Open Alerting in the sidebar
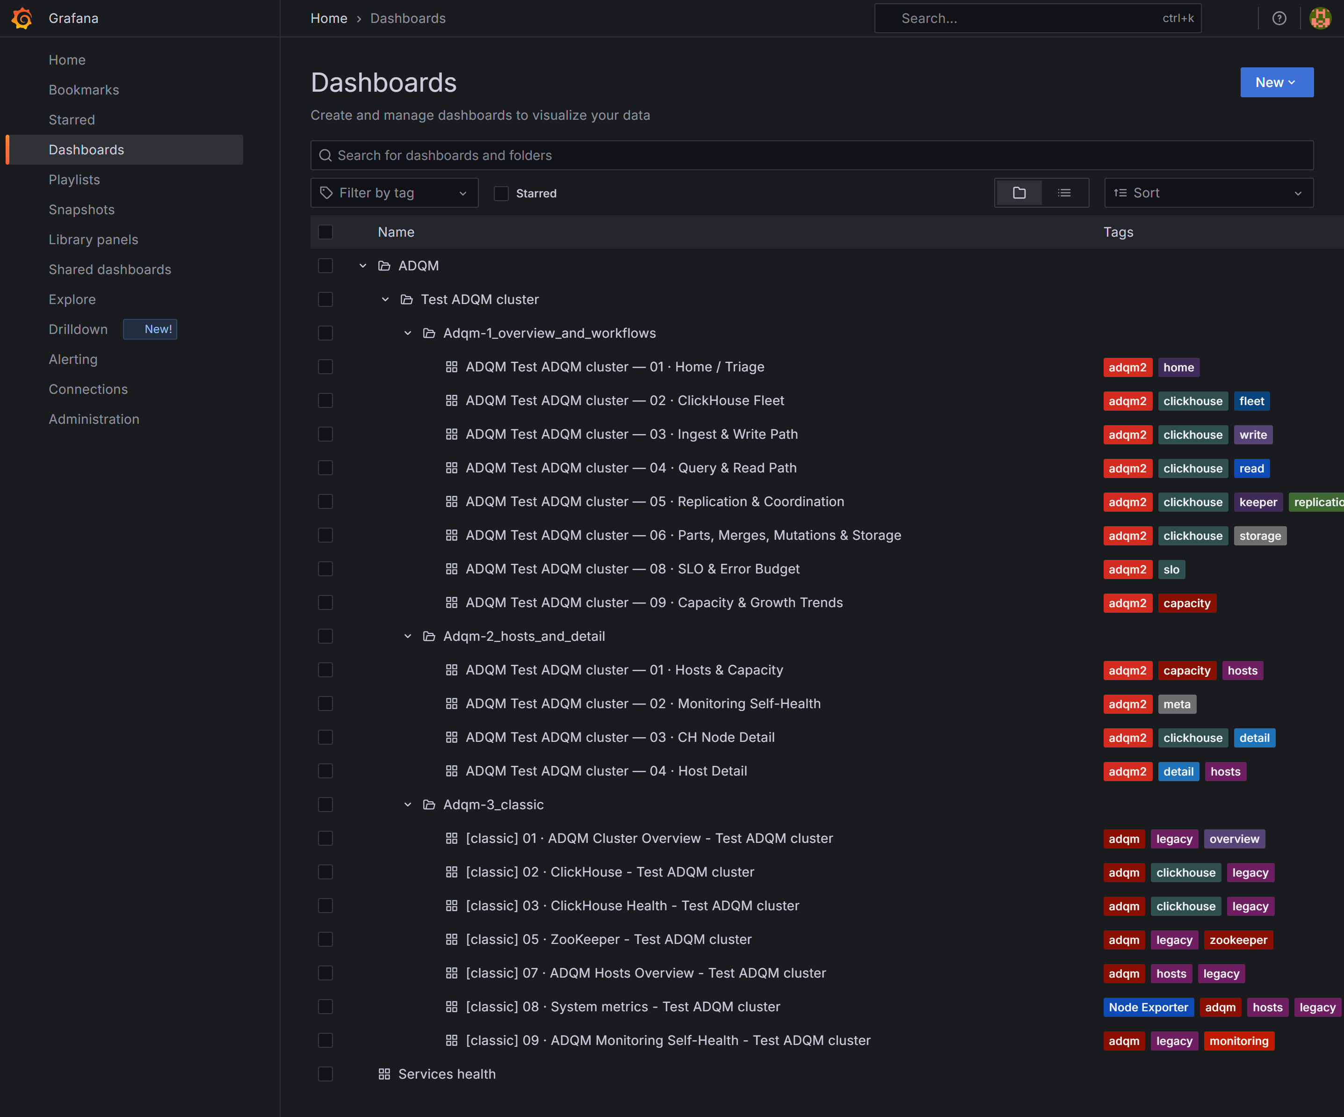This screenshot has height=1117, width=1344. tap(73, 359)
